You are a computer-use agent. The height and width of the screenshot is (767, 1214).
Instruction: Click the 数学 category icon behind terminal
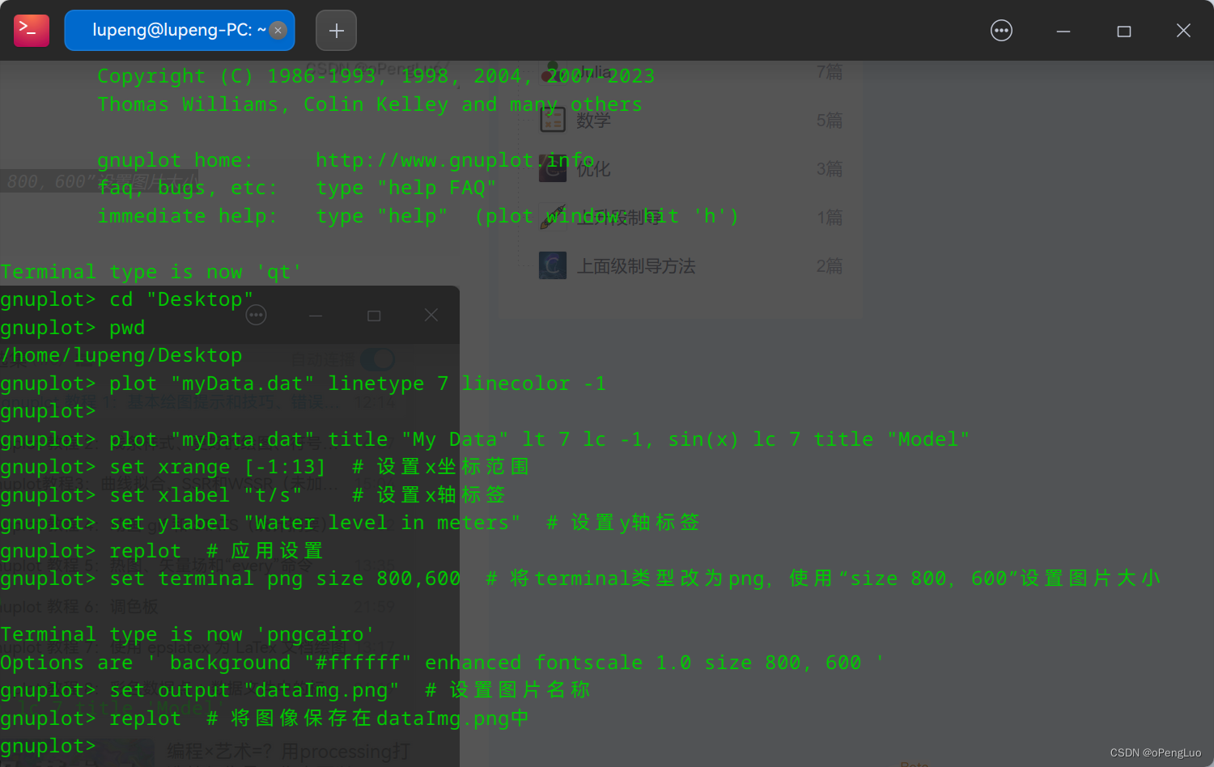[x=553, y=120]
